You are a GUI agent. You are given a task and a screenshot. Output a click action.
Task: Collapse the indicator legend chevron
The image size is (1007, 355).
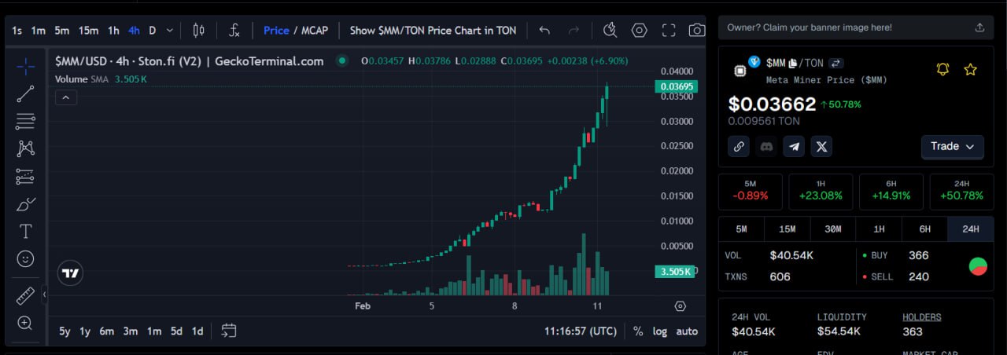(66, 97)
